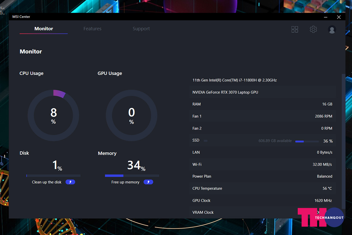Click the Power Plan Balanced value

(x=325, y=176)
